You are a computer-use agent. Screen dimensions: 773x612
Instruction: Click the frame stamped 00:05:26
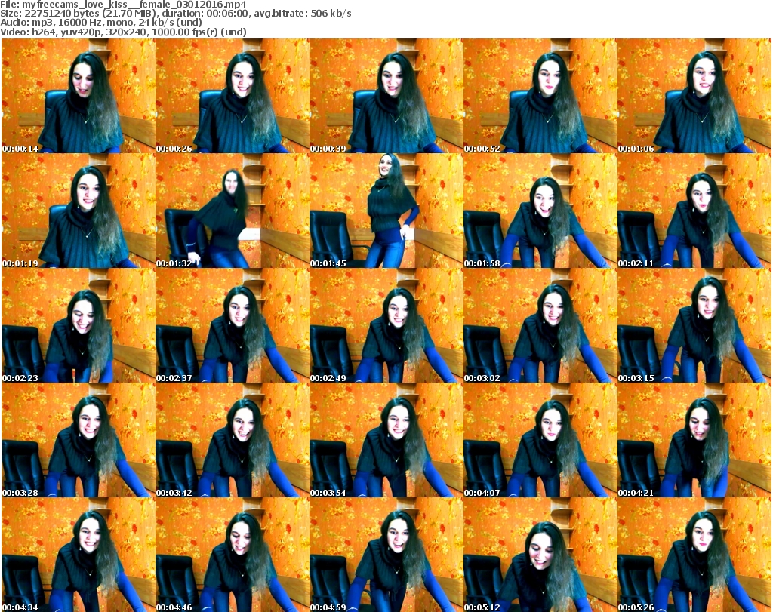694,555
